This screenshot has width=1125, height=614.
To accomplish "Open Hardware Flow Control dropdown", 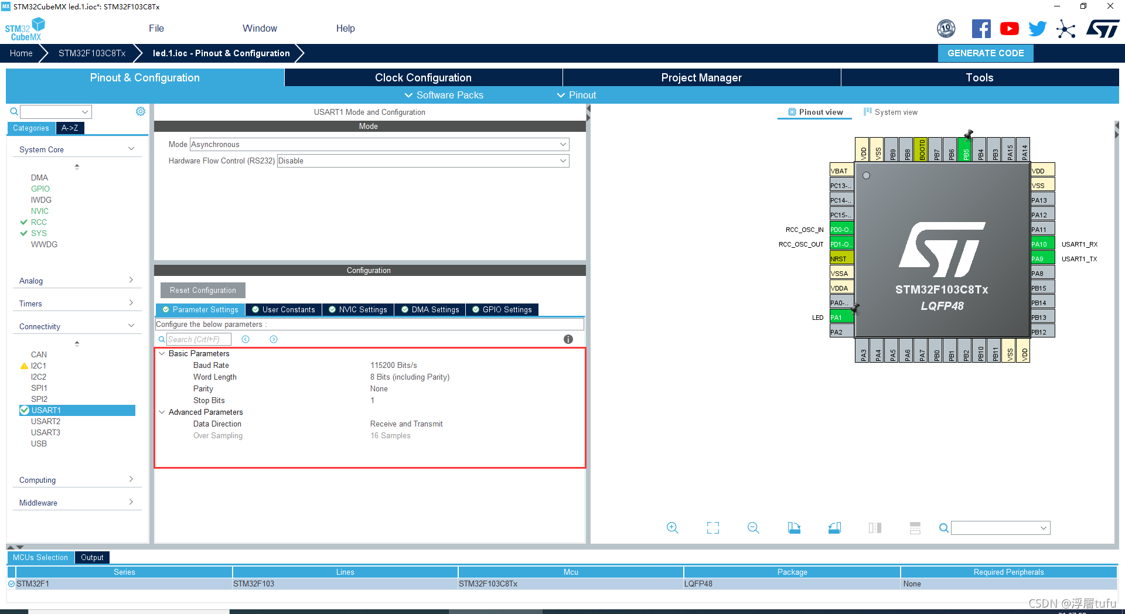I will click(423, 161).
